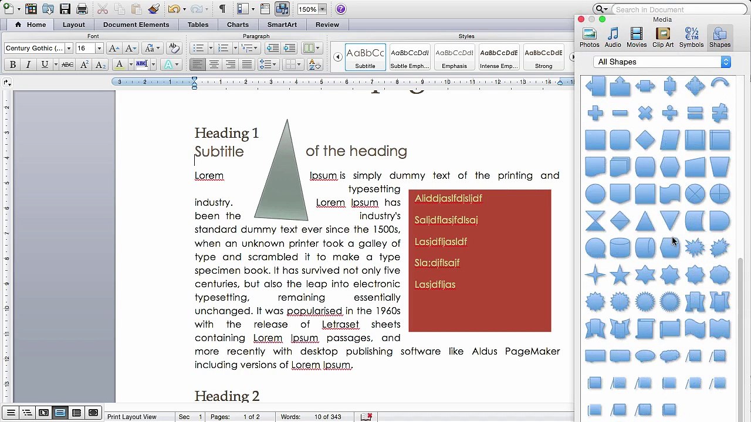Select the isosceles triangle shape
This screenshot has height=422, width=751.
645,222
